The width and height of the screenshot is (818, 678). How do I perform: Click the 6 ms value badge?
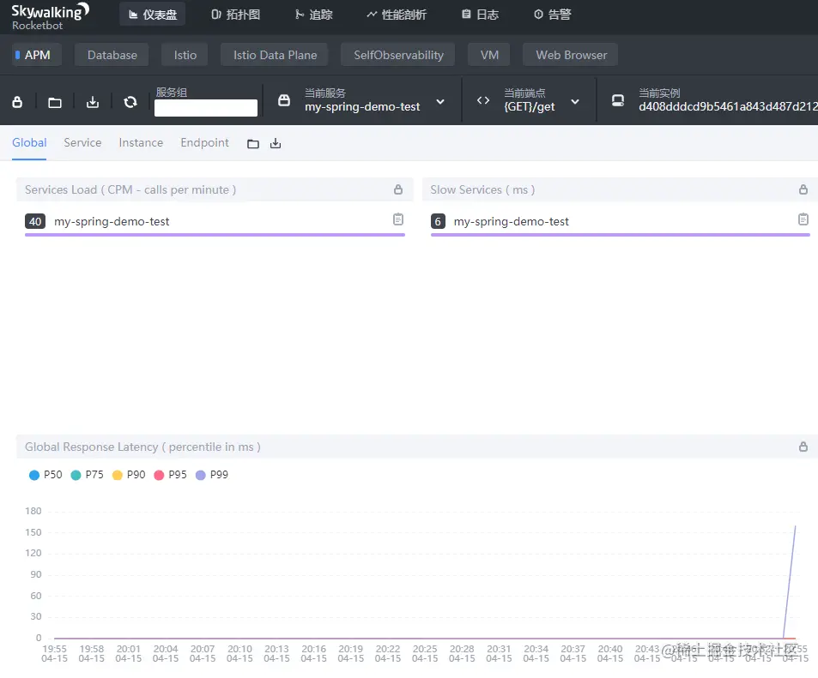click(x=438, y=221)
